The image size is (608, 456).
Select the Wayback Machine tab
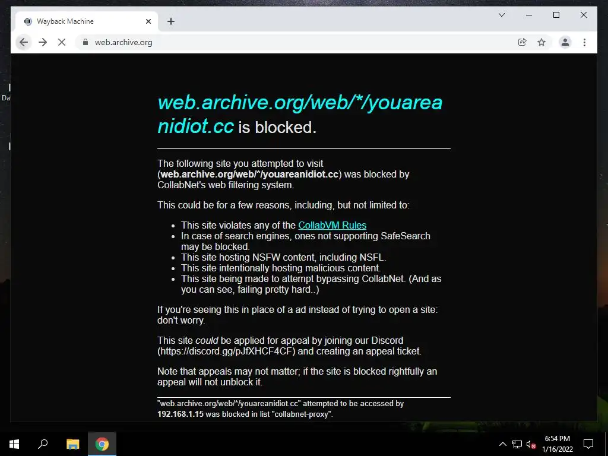coord(87,21)
